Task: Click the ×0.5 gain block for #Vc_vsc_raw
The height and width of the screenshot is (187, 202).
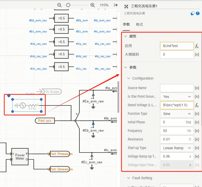Action: click(x=61, y=67)
